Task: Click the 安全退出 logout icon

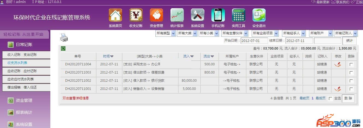Action: (x=259, y=15)
